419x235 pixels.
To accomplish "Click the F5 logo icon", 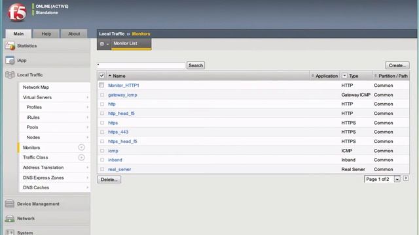I will point(17,12).
